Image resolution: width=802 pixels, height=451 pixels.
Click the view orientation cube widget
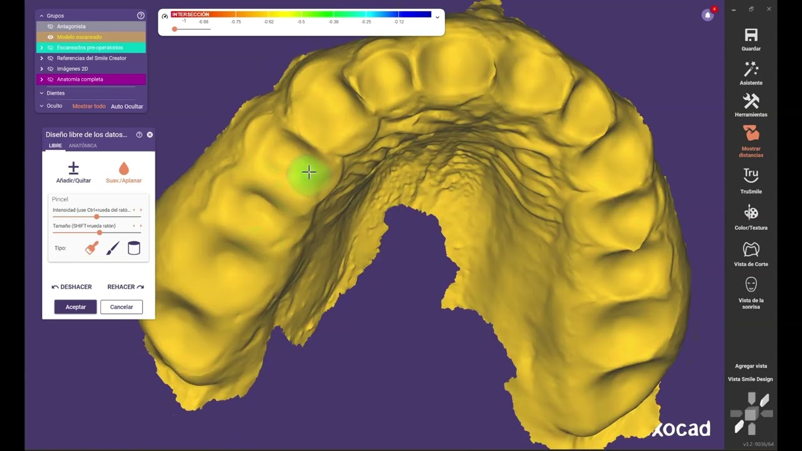coord(751,413)
